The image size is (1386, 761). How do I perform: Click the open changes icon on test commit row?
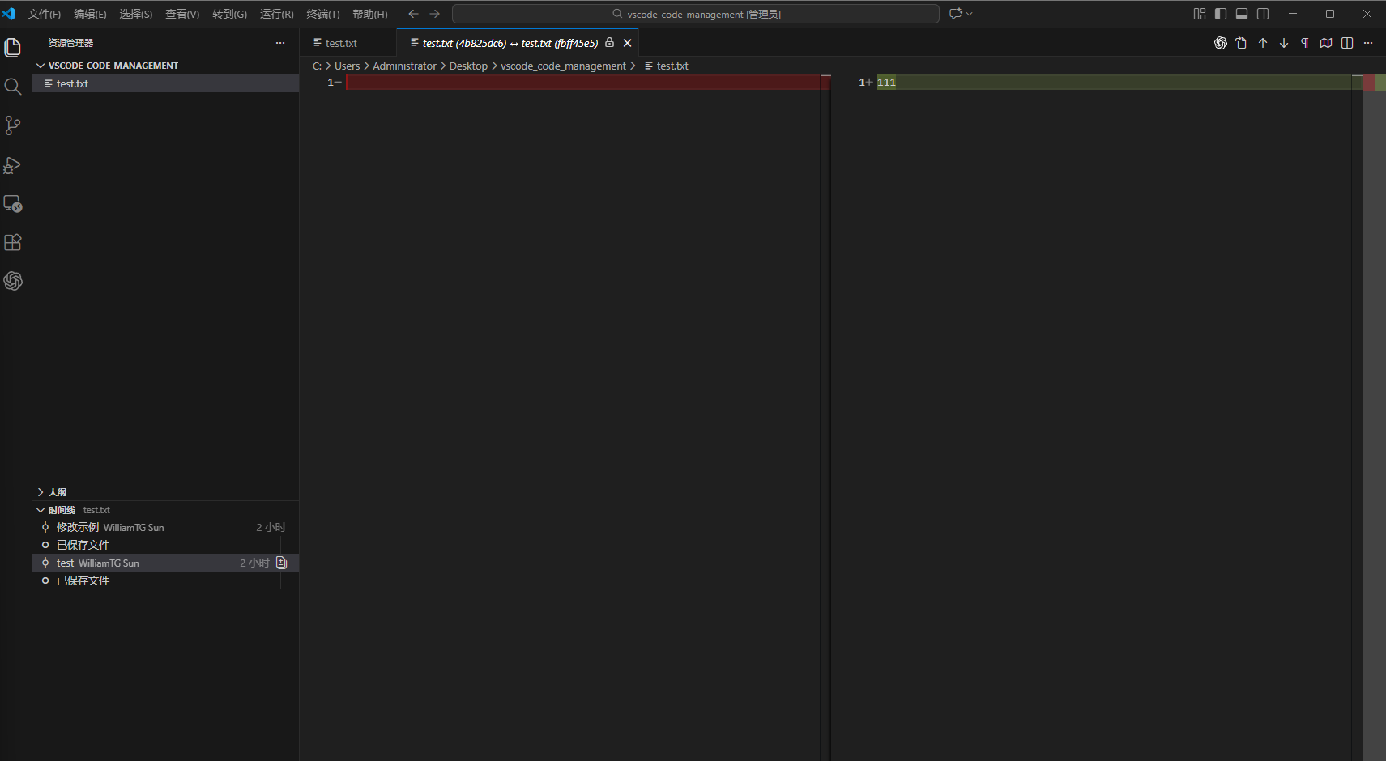[282, 563]
